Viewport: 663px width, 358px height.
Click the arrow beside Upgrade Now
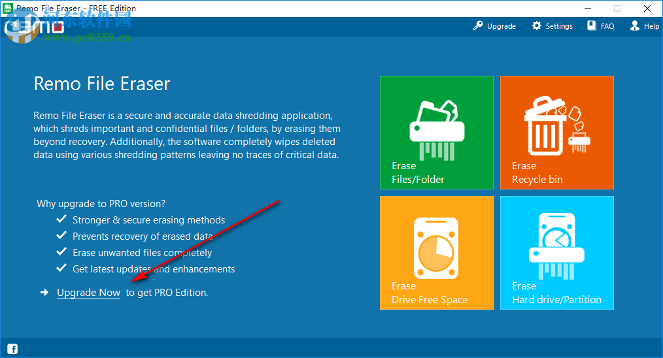[44, 293]
